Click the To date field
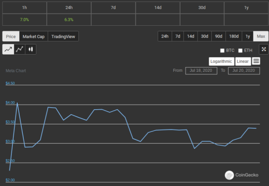 click(244, 71)
